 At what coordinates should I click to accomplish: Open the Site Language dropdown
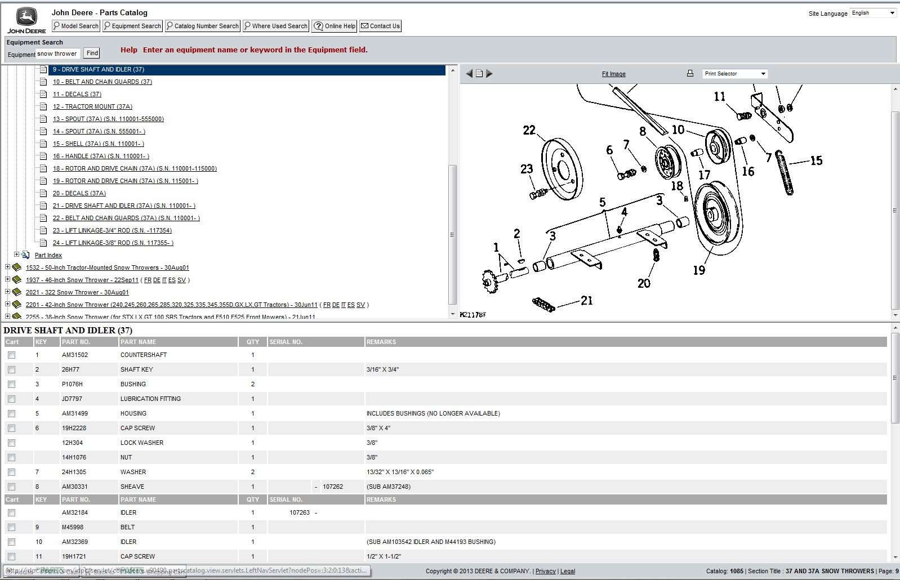[x=873, y=13]
